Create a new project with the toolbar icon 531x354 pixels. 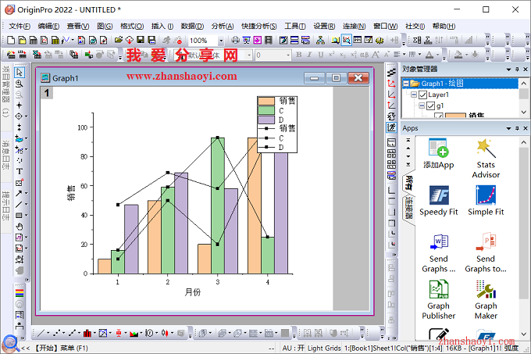click(x=11, y=41)
